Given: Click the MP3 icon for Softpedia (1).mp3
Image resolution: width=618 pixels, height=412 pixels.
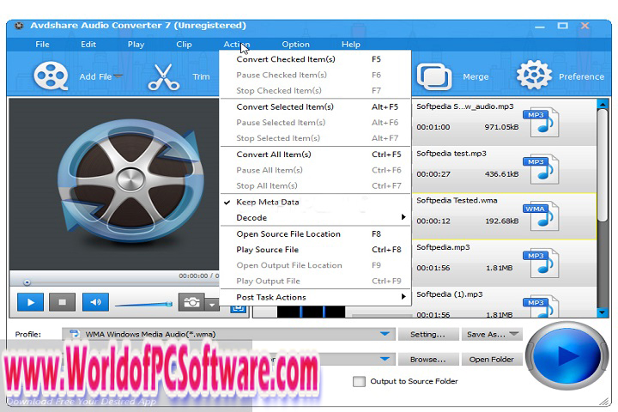Looking at the screenshot, I should coord(541,307).
